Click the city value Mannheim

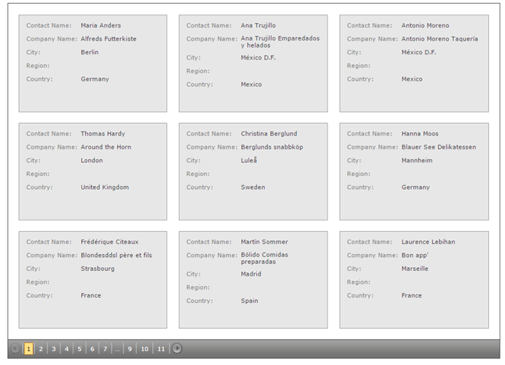417,161
